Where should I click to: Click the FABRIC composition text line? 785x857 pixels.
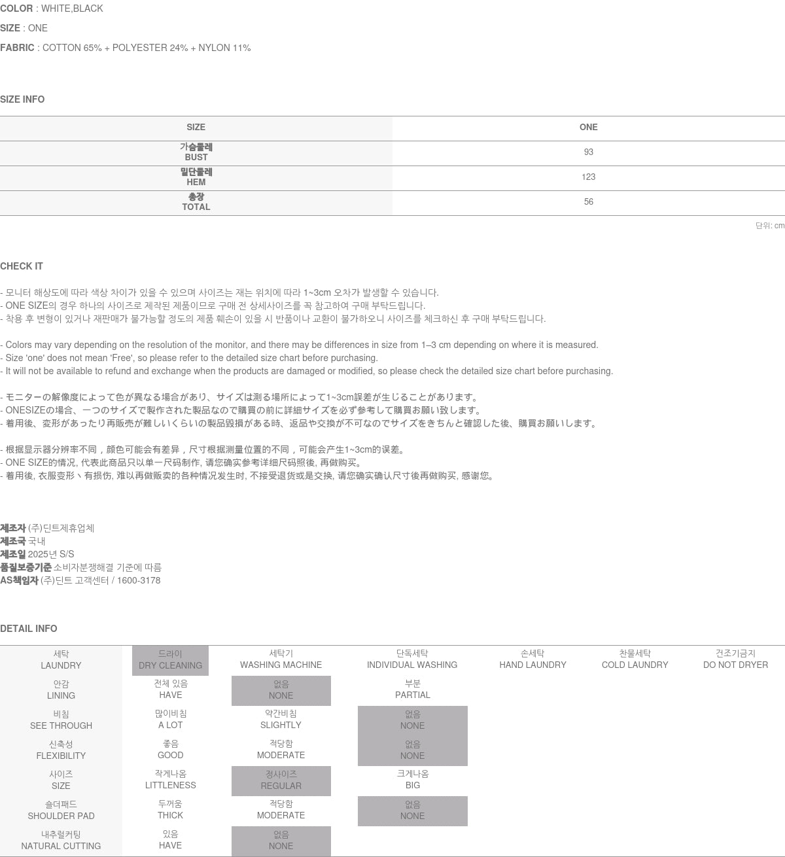pos(126,48)
